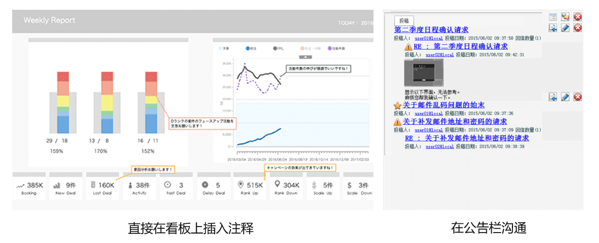The width and height of the screenshot is (599, 243).
Task: Click the 159% percentage label
Action: [57, 151]
